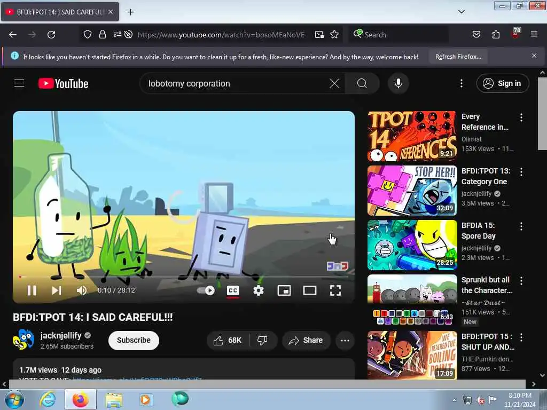Expand the video description box
The width and height of the screenshot is (547, 410).
pyautogui.click(x=184, y=369)
